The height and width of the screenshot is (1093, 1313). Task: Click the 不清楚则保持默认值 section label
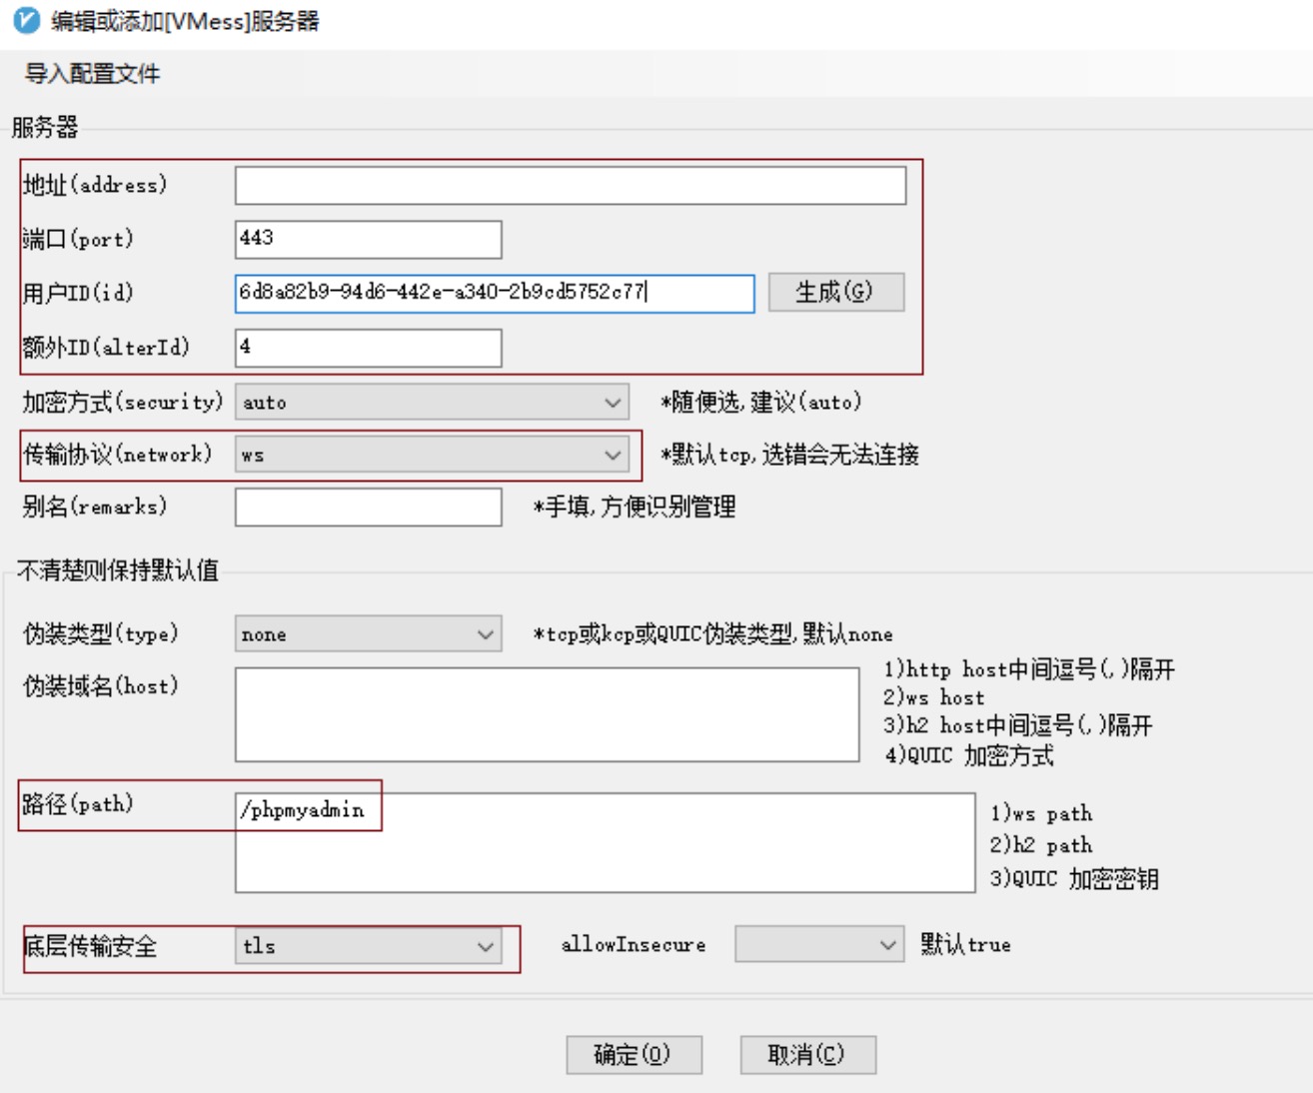pos(118,570)
